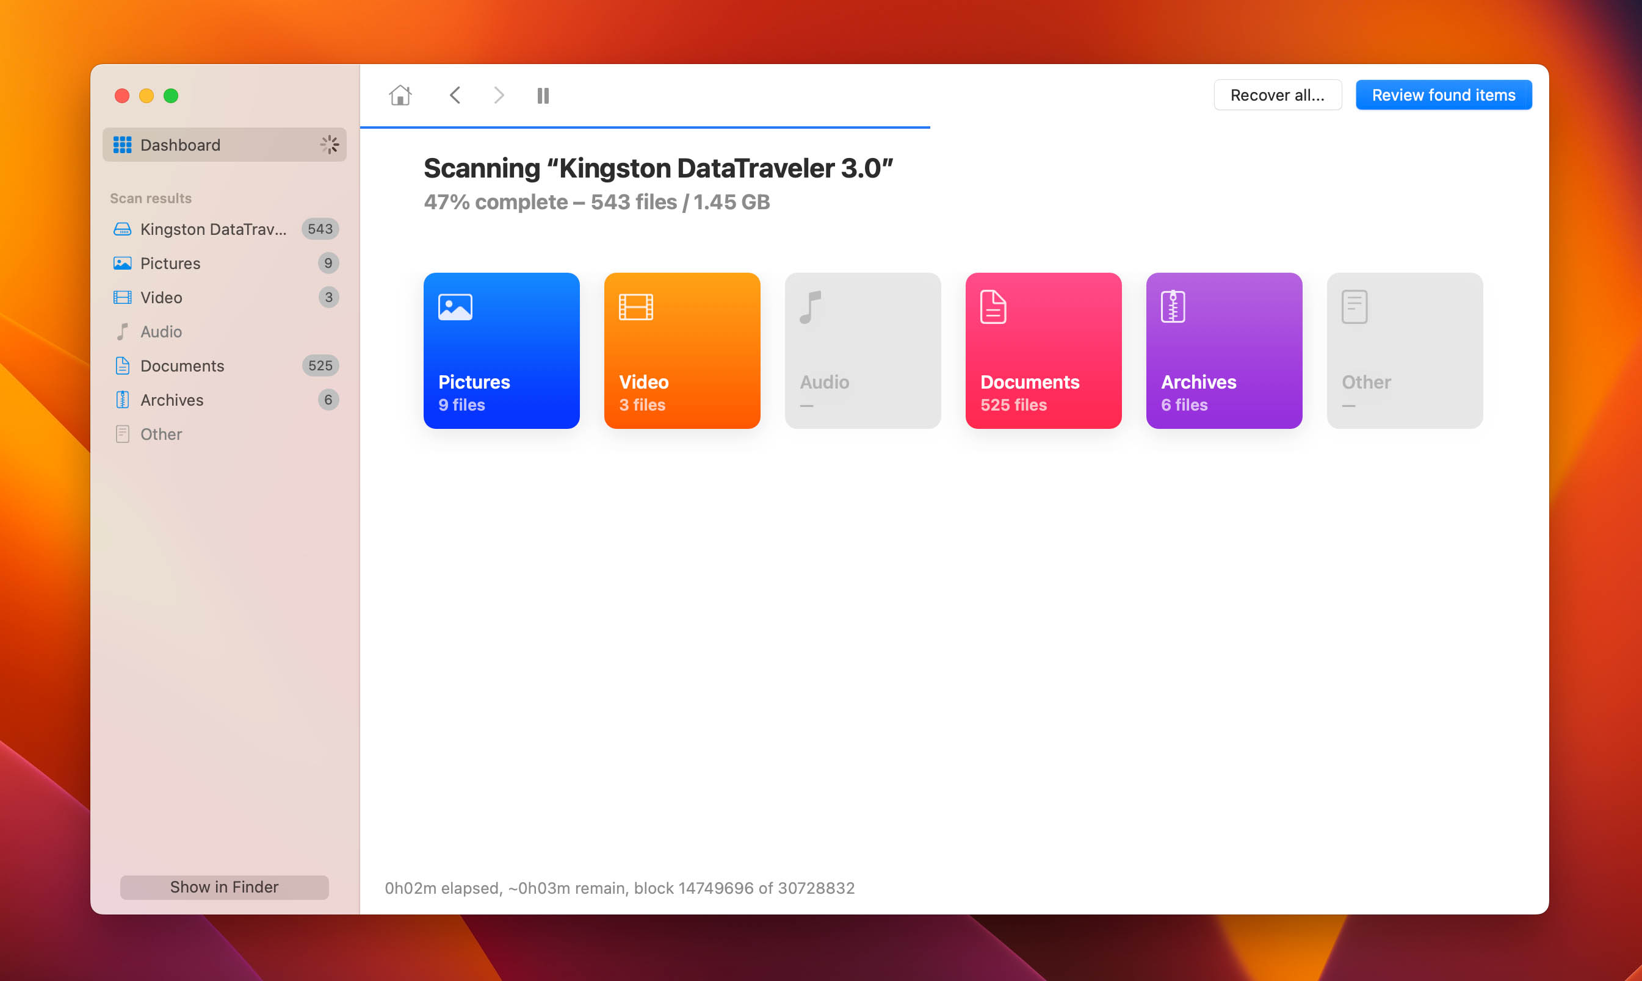
Task: Click the file icon on Other card
Action: coord(1354,307)
